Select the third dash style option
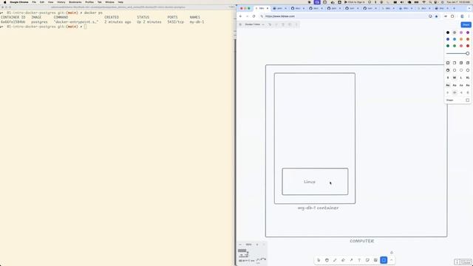Viewport: 473px width, 266px height. tap(461, 70)
